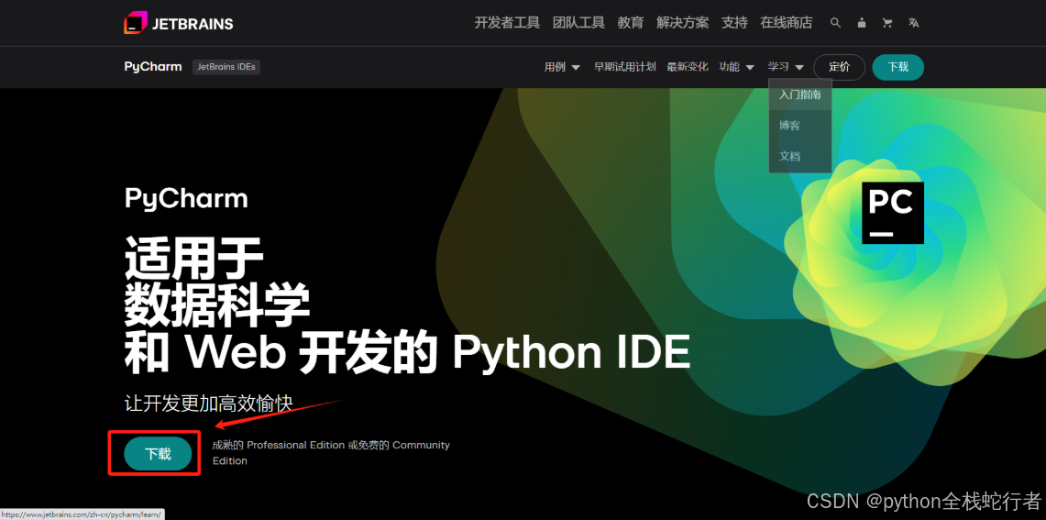This screenshot has width=1046, height=520.
Task: Open 在线商店 top menu
Action: pos(787,23)
